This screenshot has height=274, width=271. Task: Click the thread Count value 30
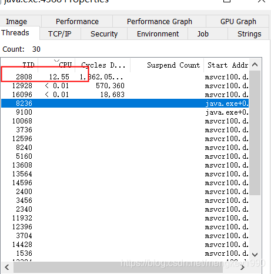(x=36, y=49)
